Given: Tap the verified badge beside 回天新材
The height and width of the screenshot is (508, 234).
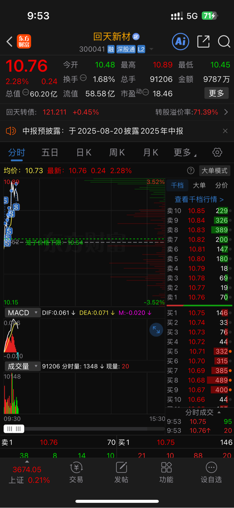Looking at the screenshot, I should coord(136,37).
